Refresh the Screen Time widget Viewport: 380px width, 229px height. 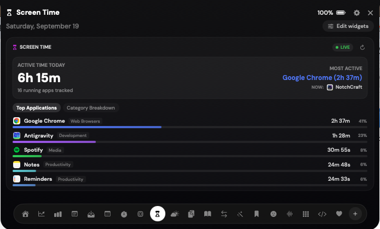pyautogui.click(x=362, y=48)
